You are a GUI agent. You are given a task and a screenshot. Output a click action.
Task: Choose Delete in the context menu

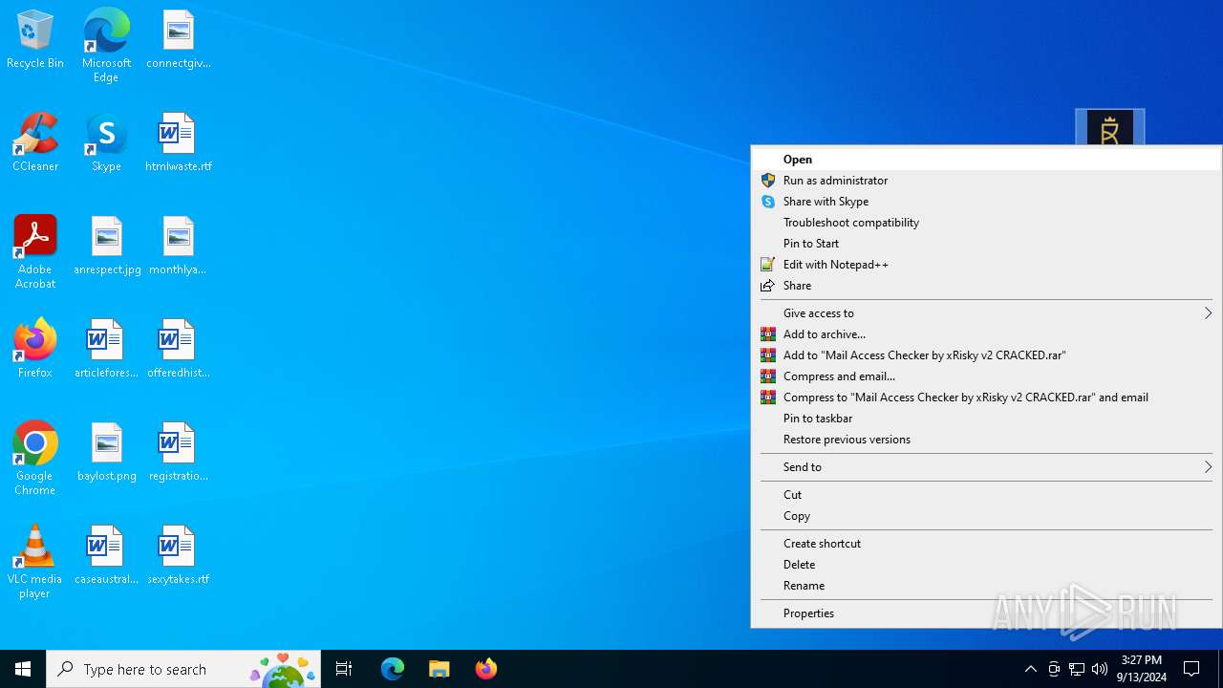986,565
